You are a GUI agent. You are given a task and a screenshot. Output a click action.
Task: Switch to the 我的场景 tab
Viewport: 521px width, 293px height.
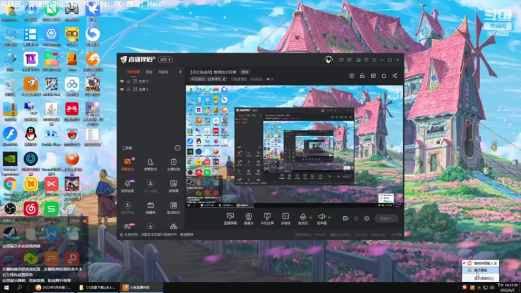pyautogui.click(x=134, y=72)
